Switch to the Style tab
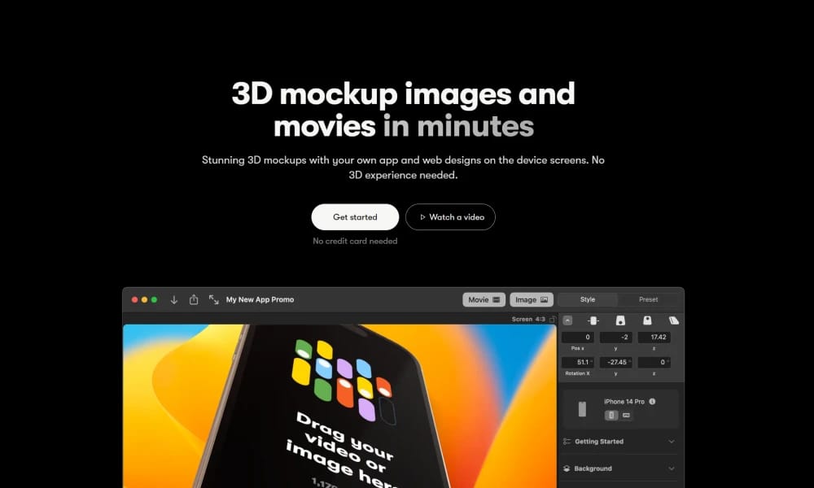Screen dimensions: 814x488 pyautogui.click(x=588, y=300)
